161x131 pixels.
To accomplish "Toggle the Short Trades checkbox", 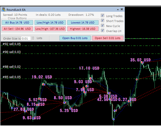I will pos(102,20).
